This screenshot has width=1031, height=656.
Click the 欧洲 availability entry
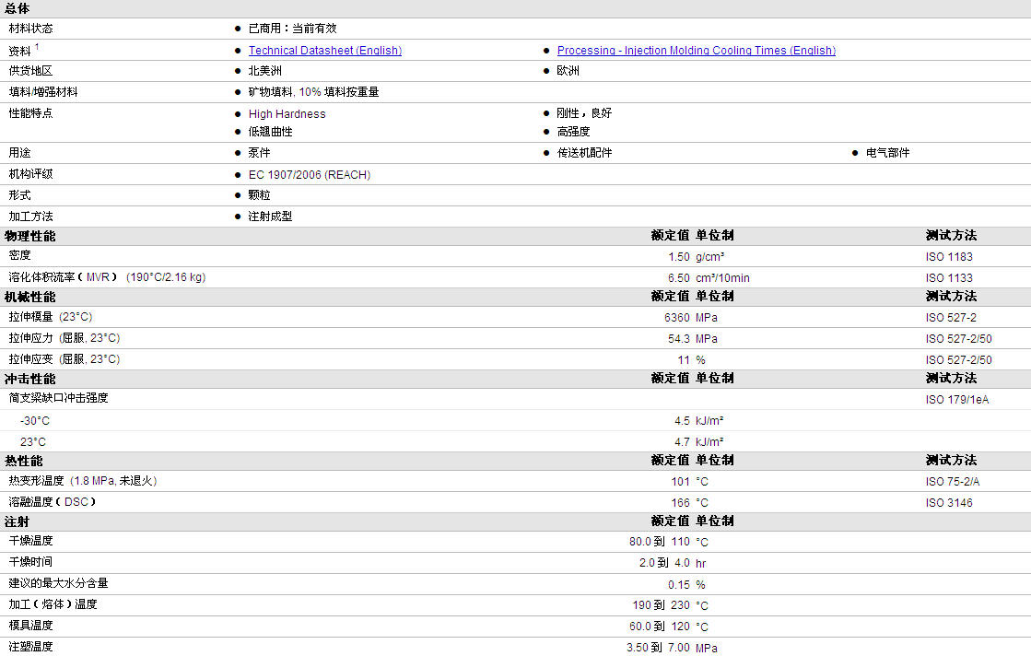[x=568, y=71]
